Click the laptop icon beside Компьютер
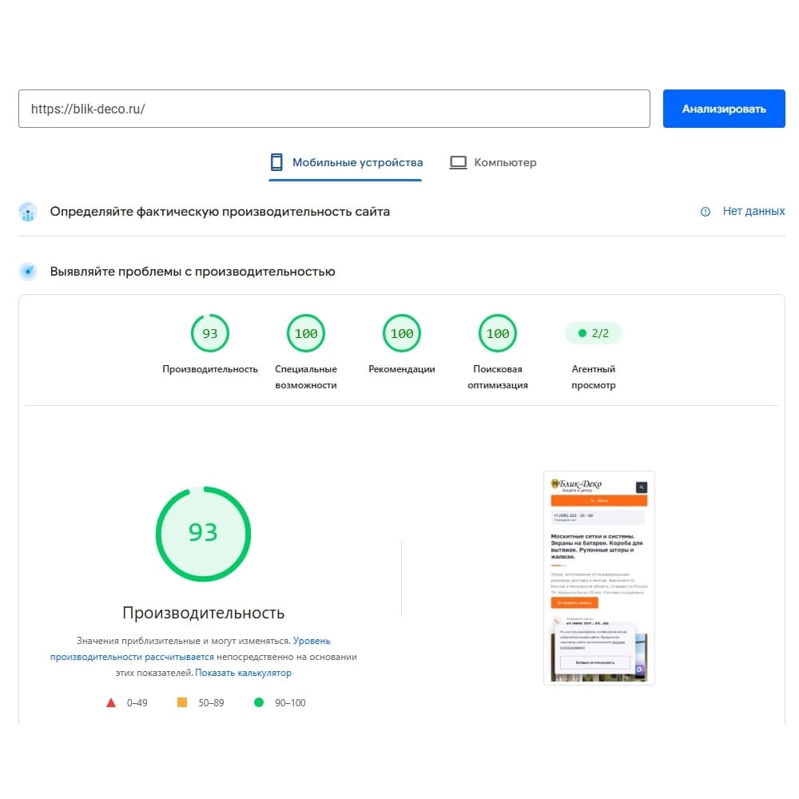 pos(458,162)
